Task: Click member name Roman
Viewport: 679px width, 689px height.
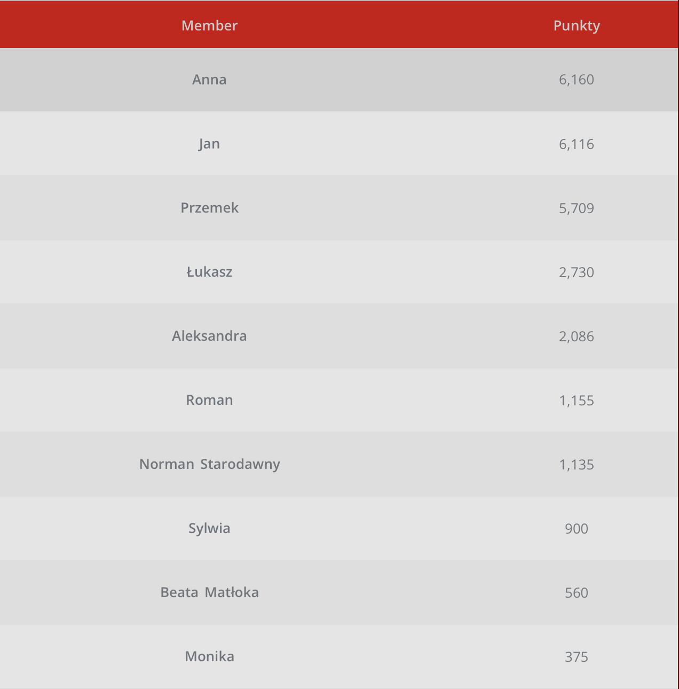Action: tap(209, 400)
